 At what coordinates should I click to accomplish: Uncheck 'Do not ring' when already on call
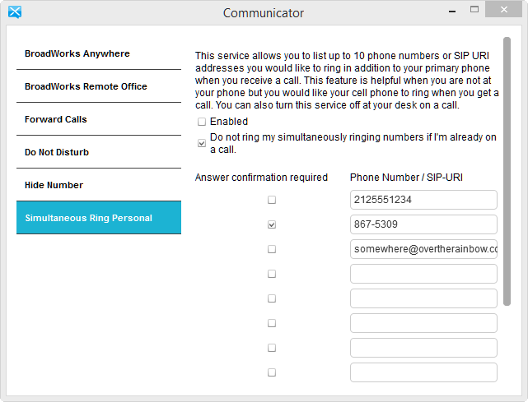click(x=202, y=144)
